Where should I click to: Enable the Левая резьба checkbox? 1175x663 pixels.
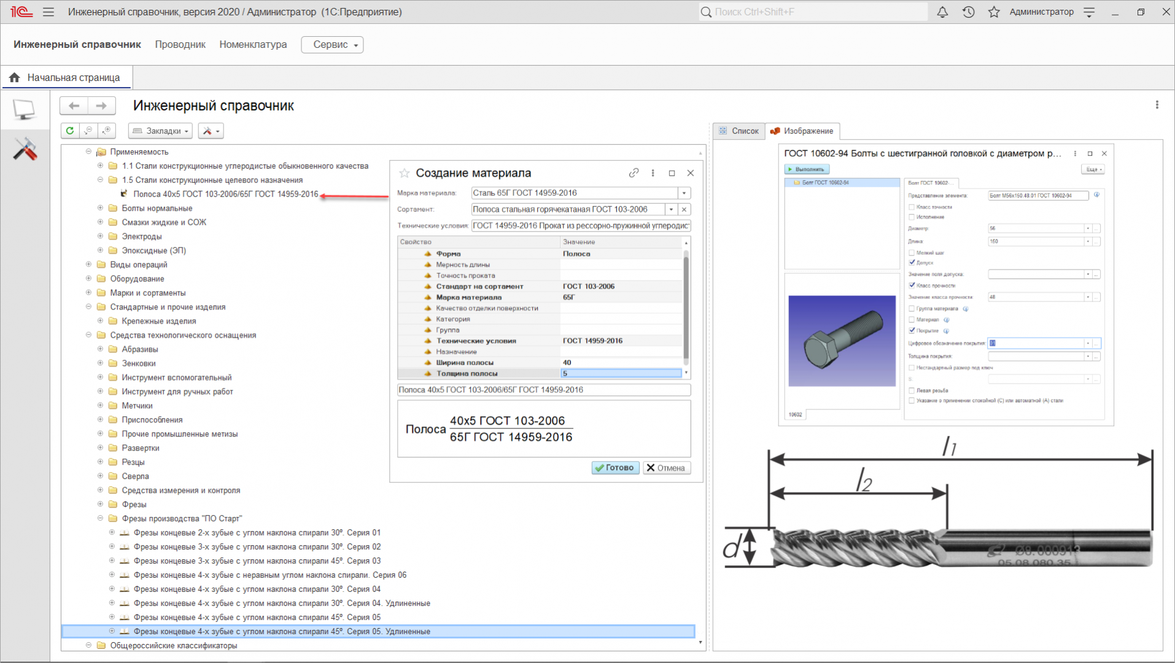[x=912, y=390]
